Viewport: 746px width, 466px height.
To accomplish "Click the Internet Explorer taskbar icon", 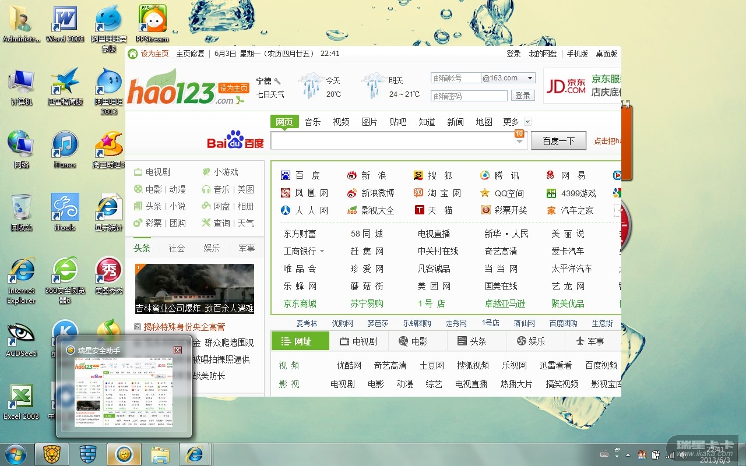I will (x=193, y=454).
